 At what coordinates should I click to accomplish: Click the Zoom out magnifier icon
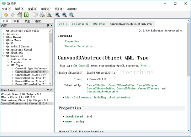tap(64, 15)
